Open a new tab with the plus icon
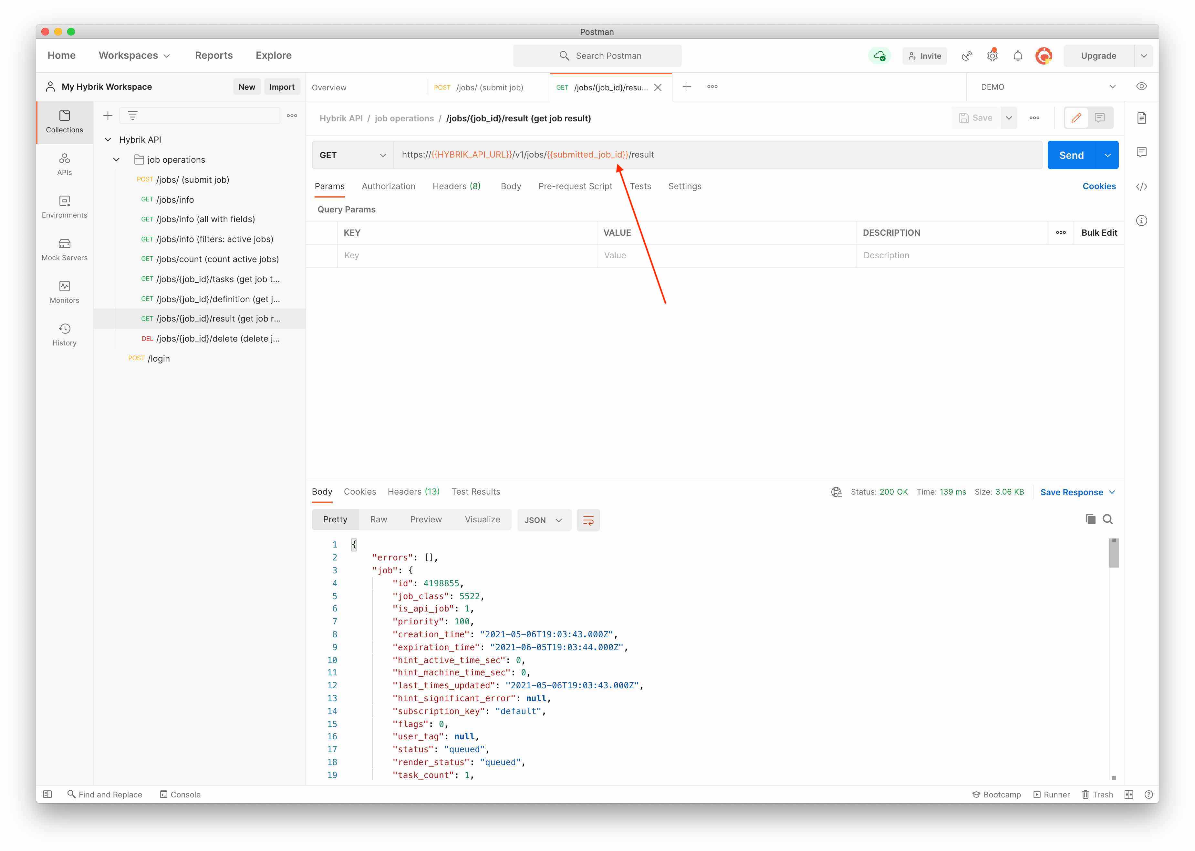The height and width of the screenshot is (851, 1195). [687, 87]
